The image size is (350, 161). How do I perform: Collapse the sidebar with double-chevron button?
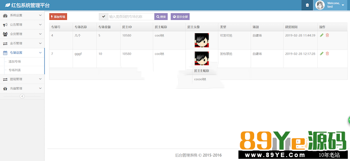tap(22, 96)
